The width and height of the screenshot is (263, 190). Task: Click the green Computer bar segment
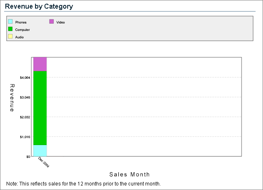click(x=40, y=108)
